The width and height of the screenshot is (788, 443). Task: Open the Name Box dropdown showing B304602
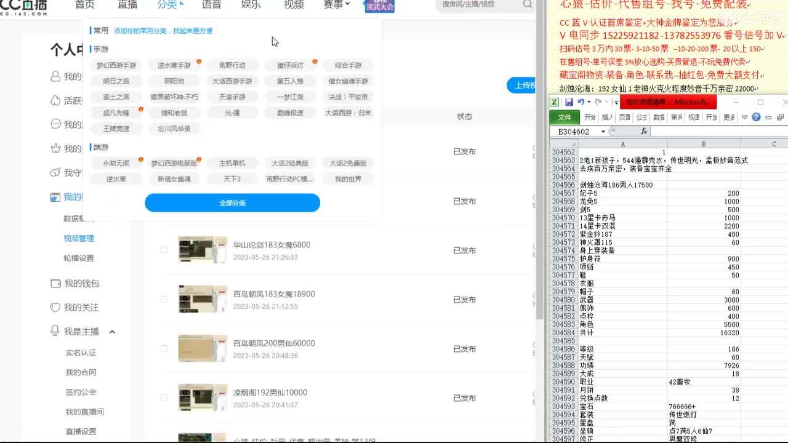pyautogui.click(x=603, y=131)
